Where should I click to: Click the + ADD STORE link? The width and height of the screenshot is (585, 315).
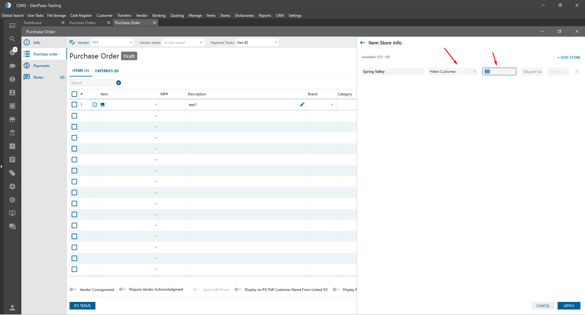tap(569, 58)
